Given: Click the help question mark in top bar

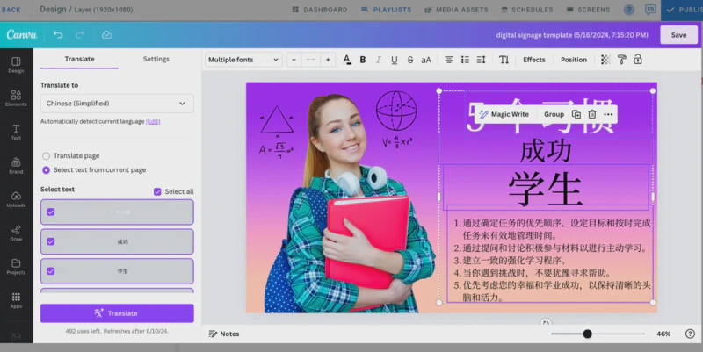Looking at the screenshot, I should [629, 10].
